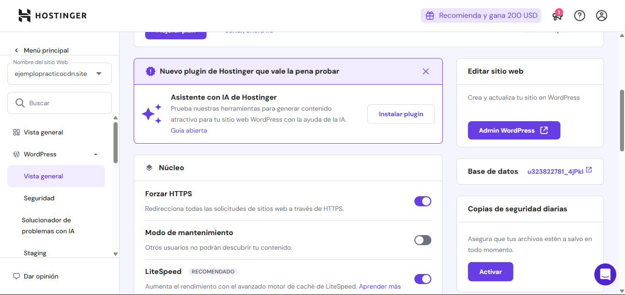Click Recomienda y gana 200 USD
This screenshot has width=625, height=295.
[481, 16]
